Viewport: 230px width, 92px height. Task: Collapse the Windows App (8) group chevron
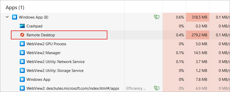click(7, 17)
